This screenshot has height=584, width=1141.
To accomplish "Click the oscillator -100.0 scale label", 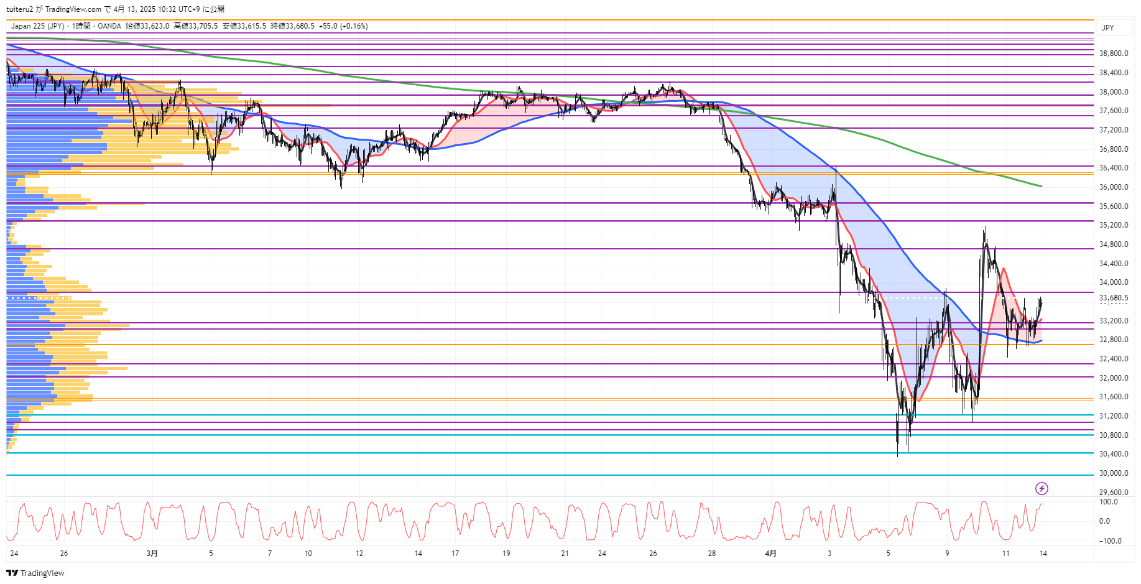I will pos(1110,541).
